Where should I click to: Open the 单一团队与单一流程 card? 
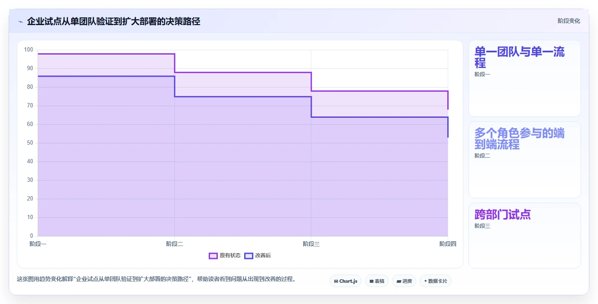click(525, 78)
